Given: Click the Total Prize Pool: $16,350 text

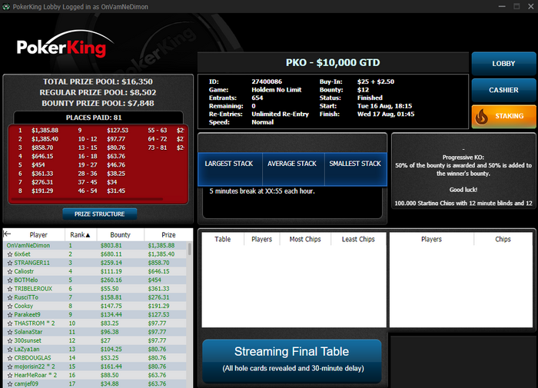Looking at the screenshot, I should [98, 81].
